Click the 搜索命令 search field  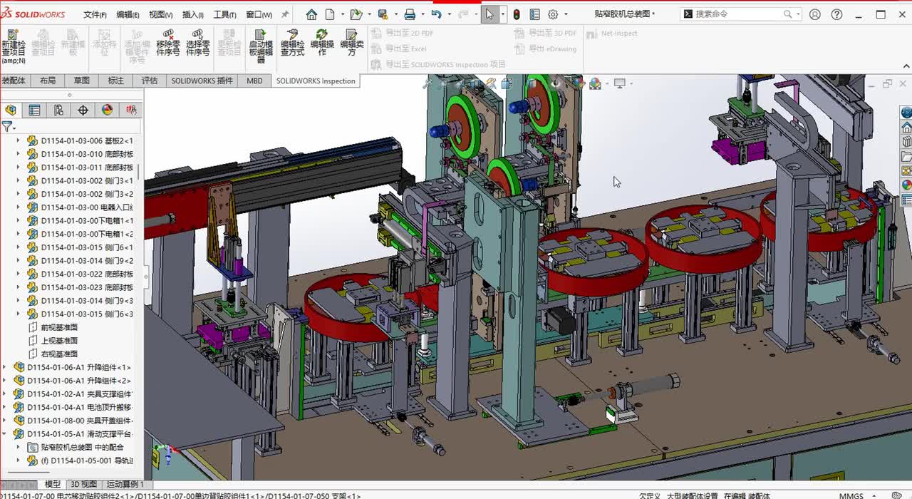tap(737, 14)
